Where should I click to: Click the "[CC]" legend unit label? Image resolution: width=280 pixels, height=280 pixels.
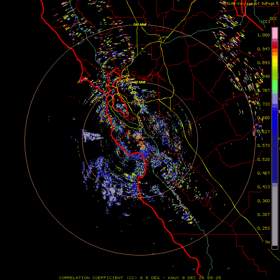pos(265,21)
